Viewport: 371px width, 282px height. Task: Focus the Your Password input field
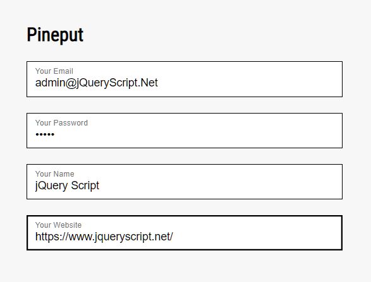185,131
